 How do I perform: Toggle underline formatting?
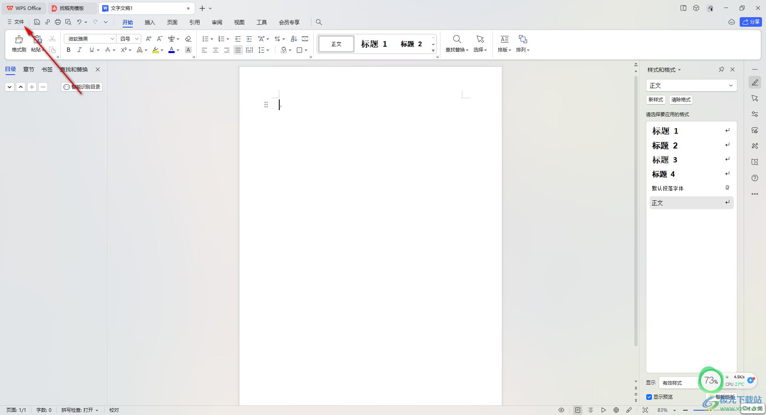point(92,50)
